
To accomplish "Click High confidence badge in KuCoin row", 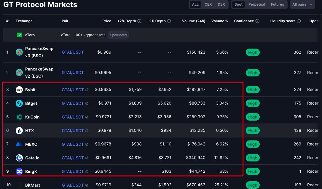I will click(x=253, y=117).
